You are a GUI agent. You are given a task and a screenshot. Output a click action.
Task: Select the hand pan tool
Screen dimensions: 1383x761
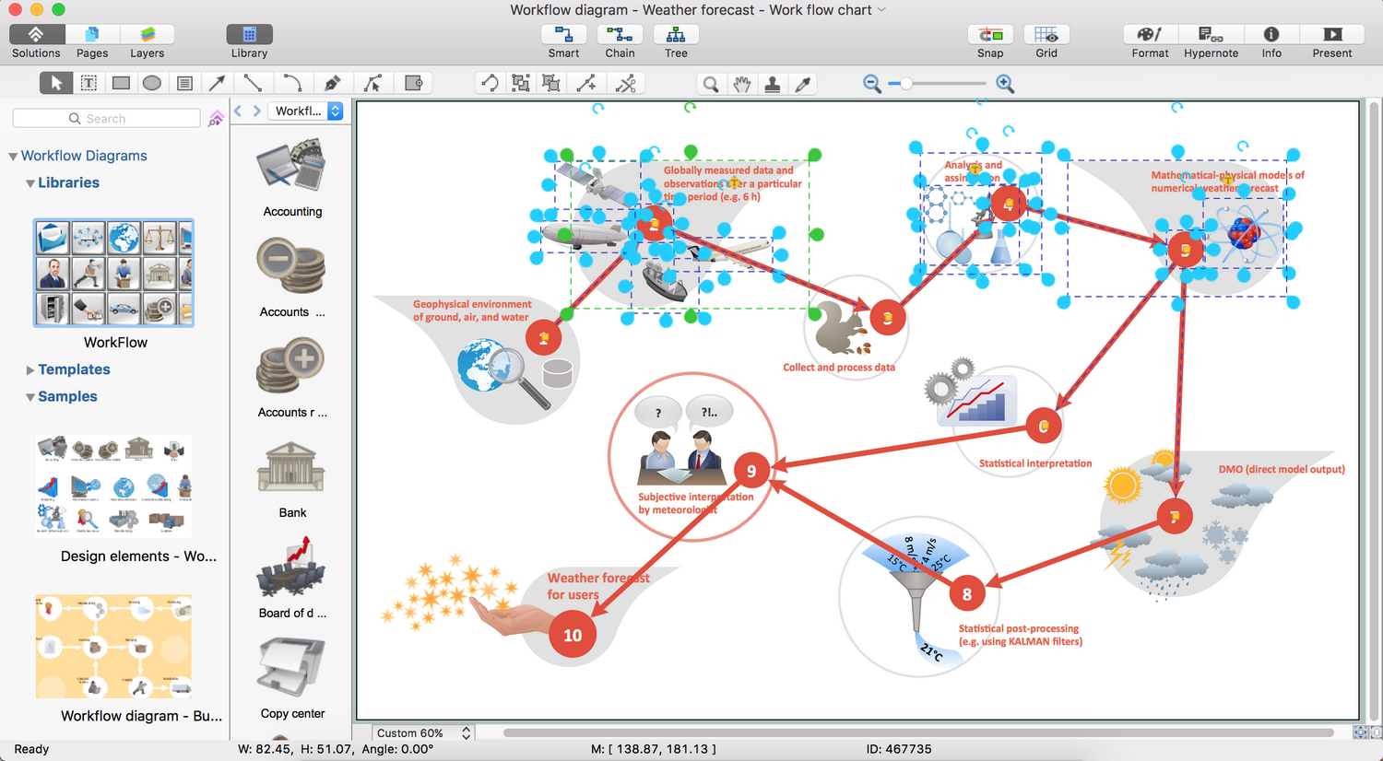click(742, 84)
